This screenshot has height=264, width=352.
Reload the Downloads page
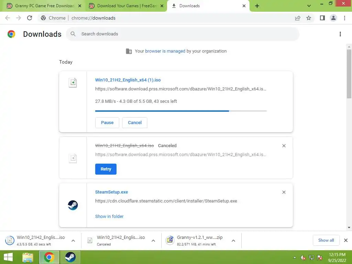pyautogui.click(x=30, y=18)
